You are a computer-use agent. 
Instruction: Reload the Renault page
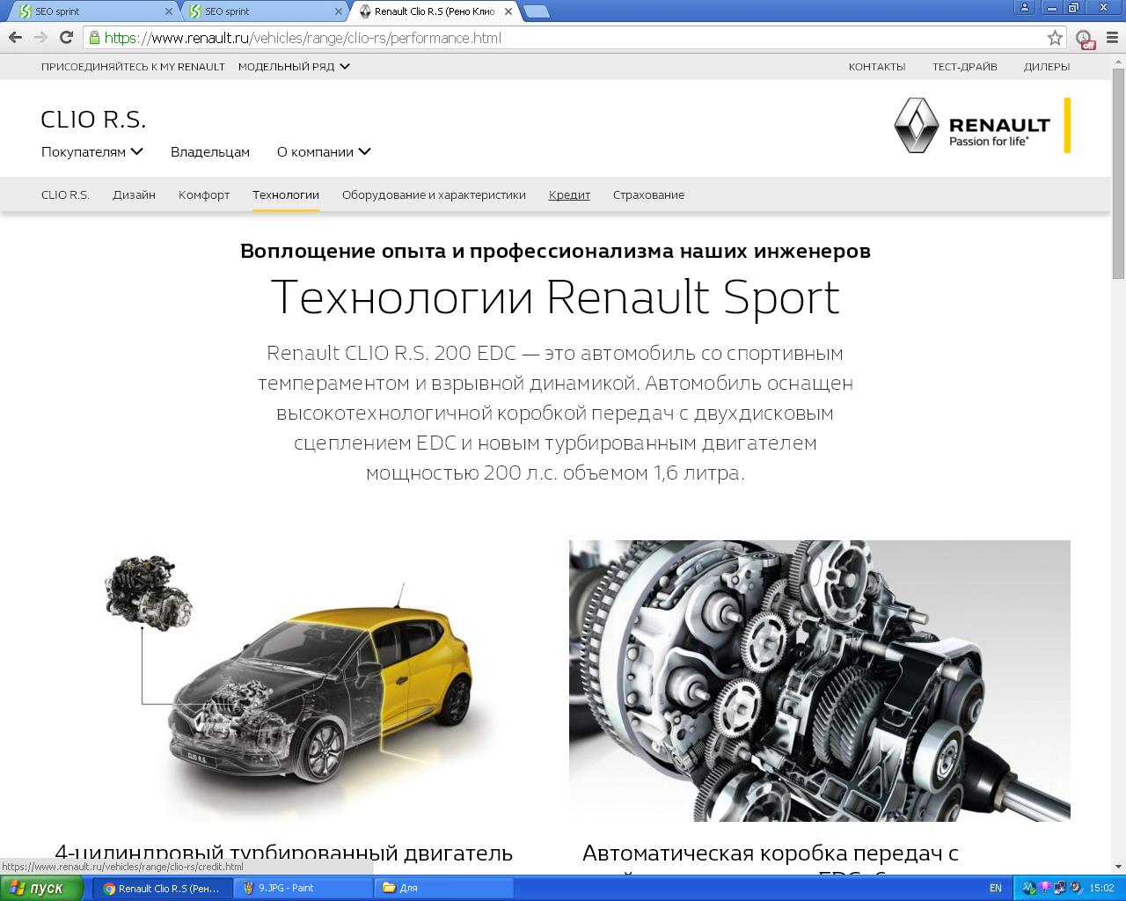pos(66,37)
